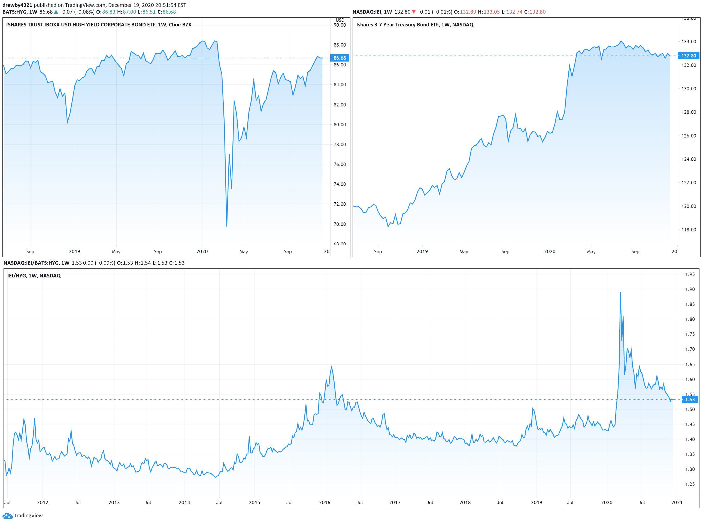This screenshot has width=703, height=523.
Task: Click the red down-arrow icon next to IEI price
Action: click(413, 12)
